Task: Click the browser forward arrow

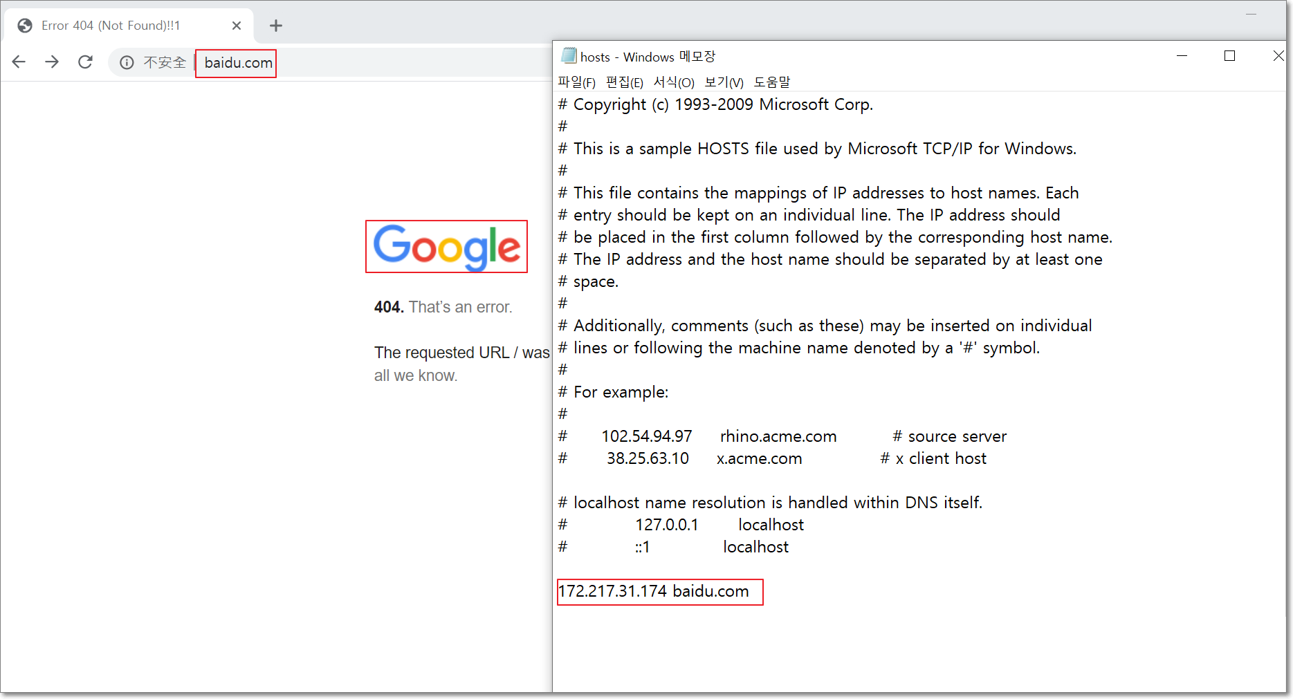Action: tap(52, 62)
